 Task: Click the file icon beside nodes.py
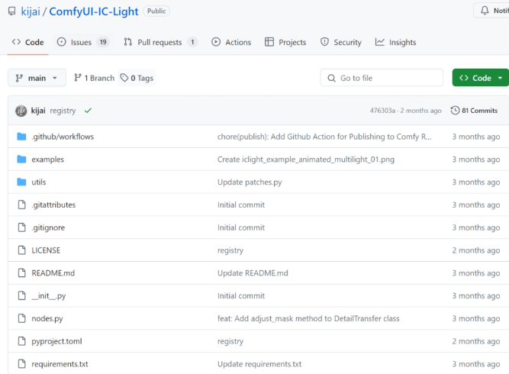pos(22,318)
